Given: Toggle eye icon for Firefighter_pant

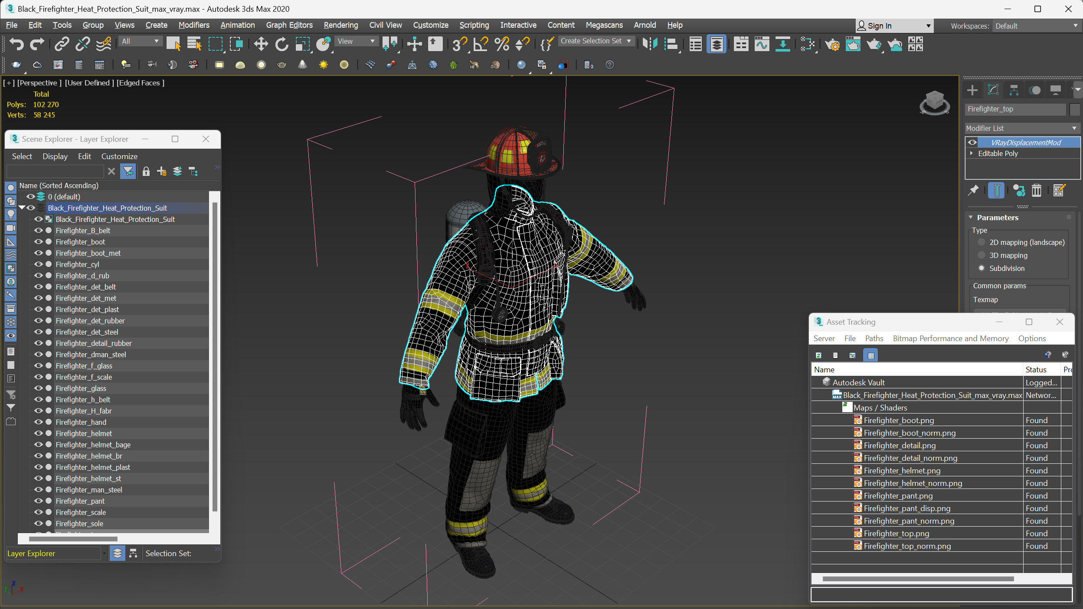Looking at the screenshot, I should (x=39, y=501).
